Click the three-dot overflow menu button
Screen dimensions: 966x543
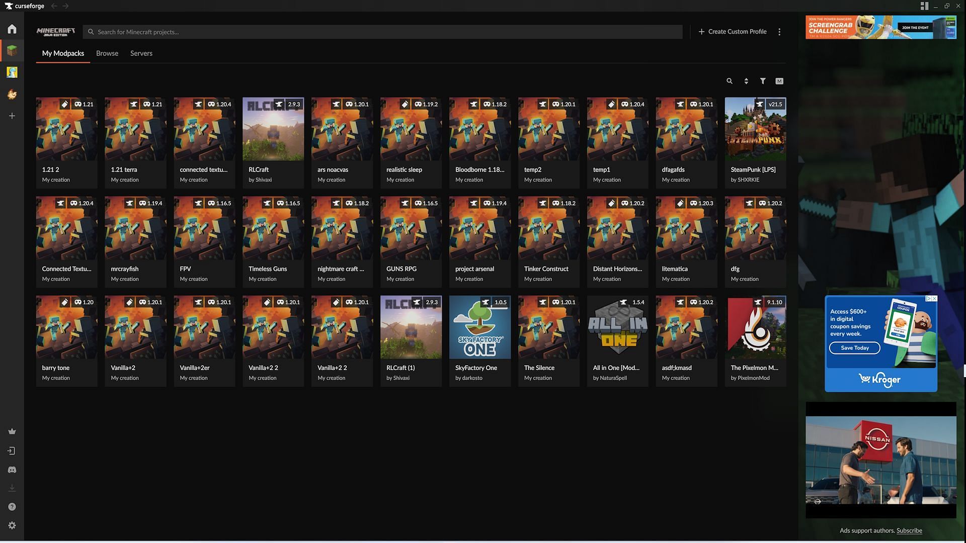click(779, 32)
